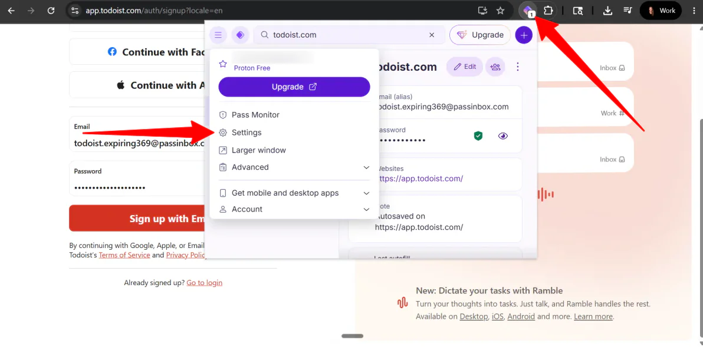Add a new item with plus button
Viewport: 703px width, 347px height.
(x=524, y=35)
